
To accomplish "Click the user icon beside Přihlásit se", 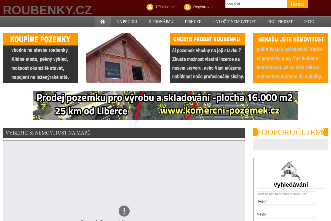I will click(150, 7).
